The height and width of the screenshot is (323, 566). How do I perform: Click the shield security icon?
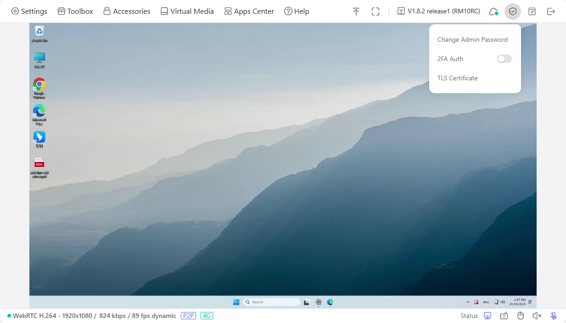click(x=513, y=11)
